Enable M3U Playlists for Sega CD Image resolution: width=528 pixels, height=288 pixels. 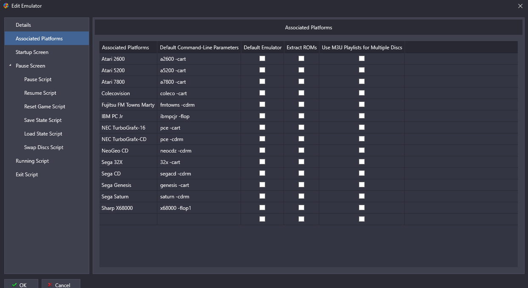point(362,173)
